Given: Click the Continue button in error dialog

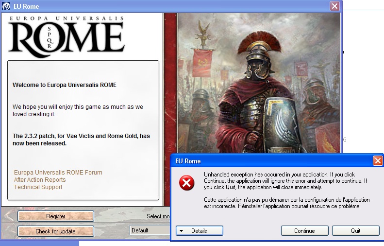Looking at the screenshot, I should click(x=305, y=230).
